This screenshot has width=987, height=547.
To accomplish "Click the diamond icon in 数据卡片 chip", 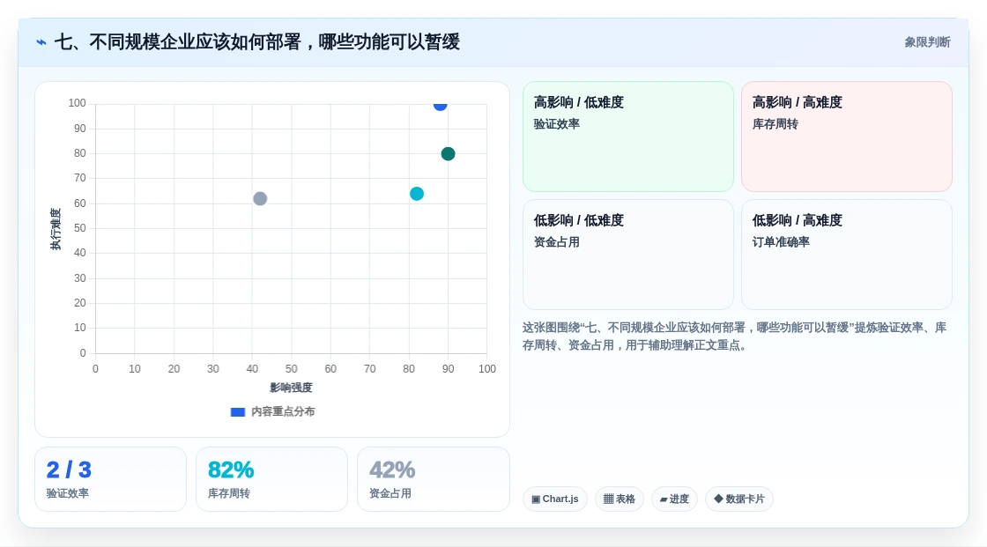I will tap(718, 499).
